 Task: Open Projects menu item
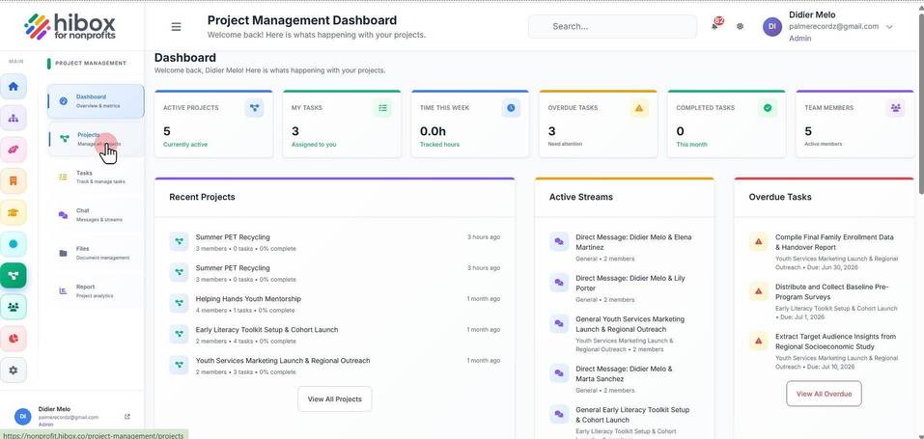[x=96, y=139]
